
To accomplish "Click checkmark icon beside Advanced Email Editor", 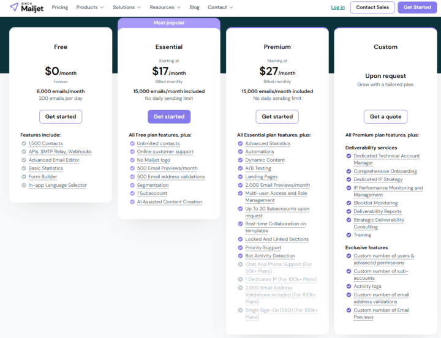I will pos(24,160).
